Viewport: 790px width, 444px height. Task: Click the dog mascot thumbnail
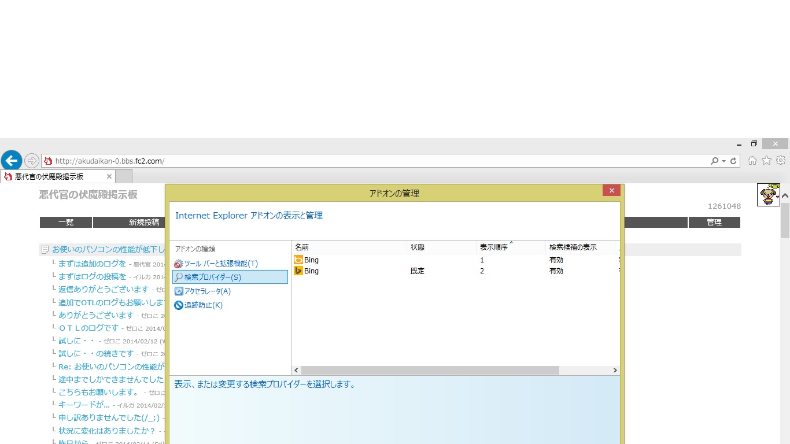click(x=769, y=195)
